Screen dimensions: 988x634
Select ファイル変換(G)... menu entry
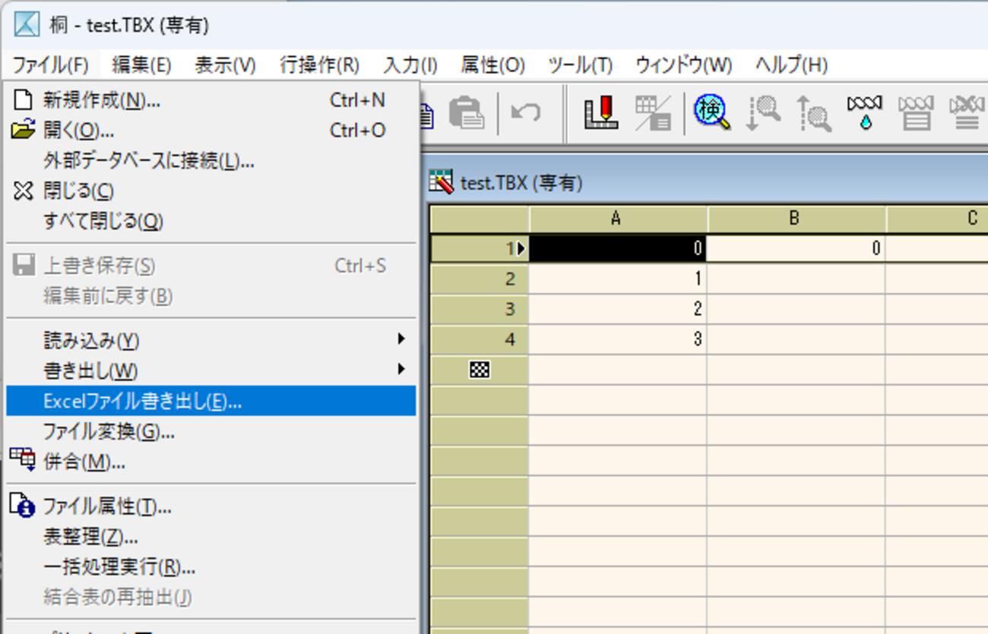pyautogui.click(x=211, y=431)
